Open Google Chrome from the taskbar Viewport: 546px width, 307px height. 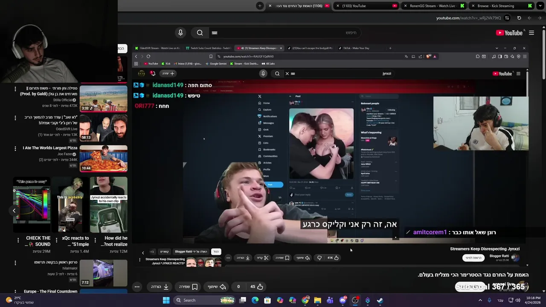[305, 300]
